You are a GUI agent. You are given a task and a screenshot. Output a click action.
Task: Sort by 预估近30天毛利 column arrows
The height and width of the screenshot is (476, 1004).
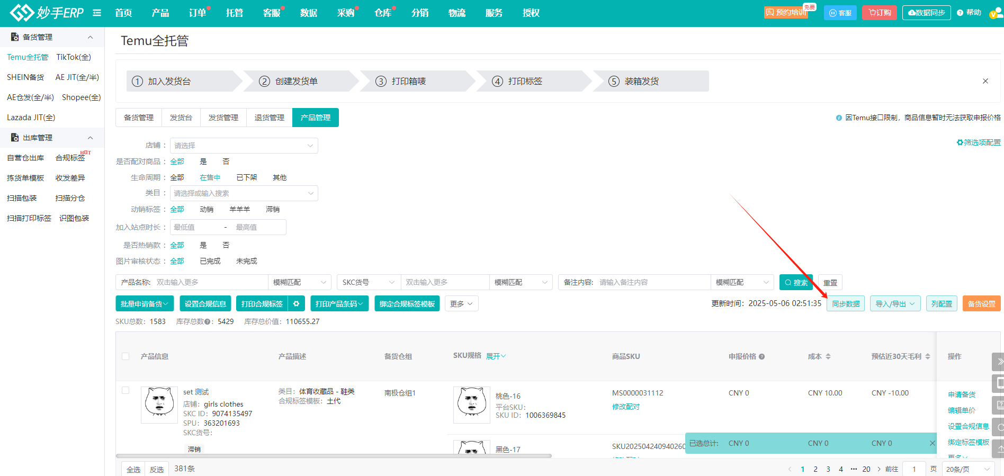(928, 356)
